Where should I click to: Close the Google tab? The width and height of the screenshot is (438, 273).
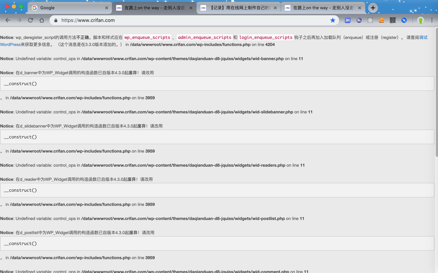click(107, 8)
